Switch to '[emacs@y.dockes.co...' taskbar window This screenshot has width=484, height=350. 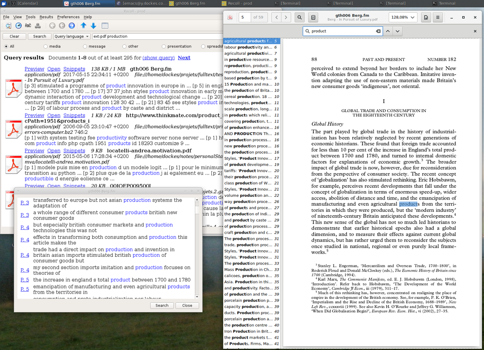(x=141, y=3)
